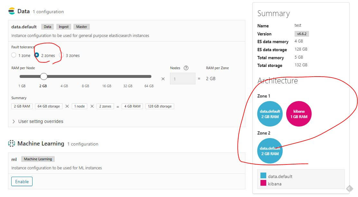Image resolution: width=358 pixels, height=197 pixels.
Task: Click the Machine Learning section icon
Action: click(12, 144)
